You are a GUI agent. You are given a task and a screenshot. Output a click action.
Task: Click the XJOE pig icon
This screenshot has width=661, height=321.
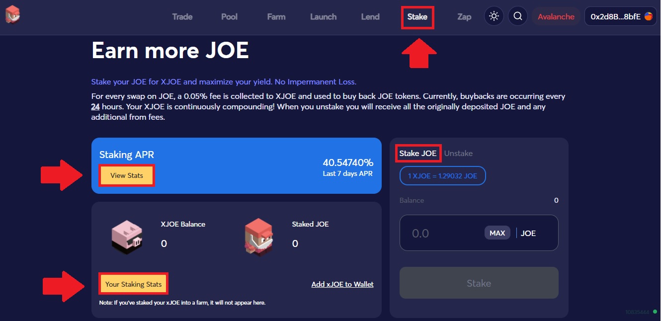click(127, 237)
